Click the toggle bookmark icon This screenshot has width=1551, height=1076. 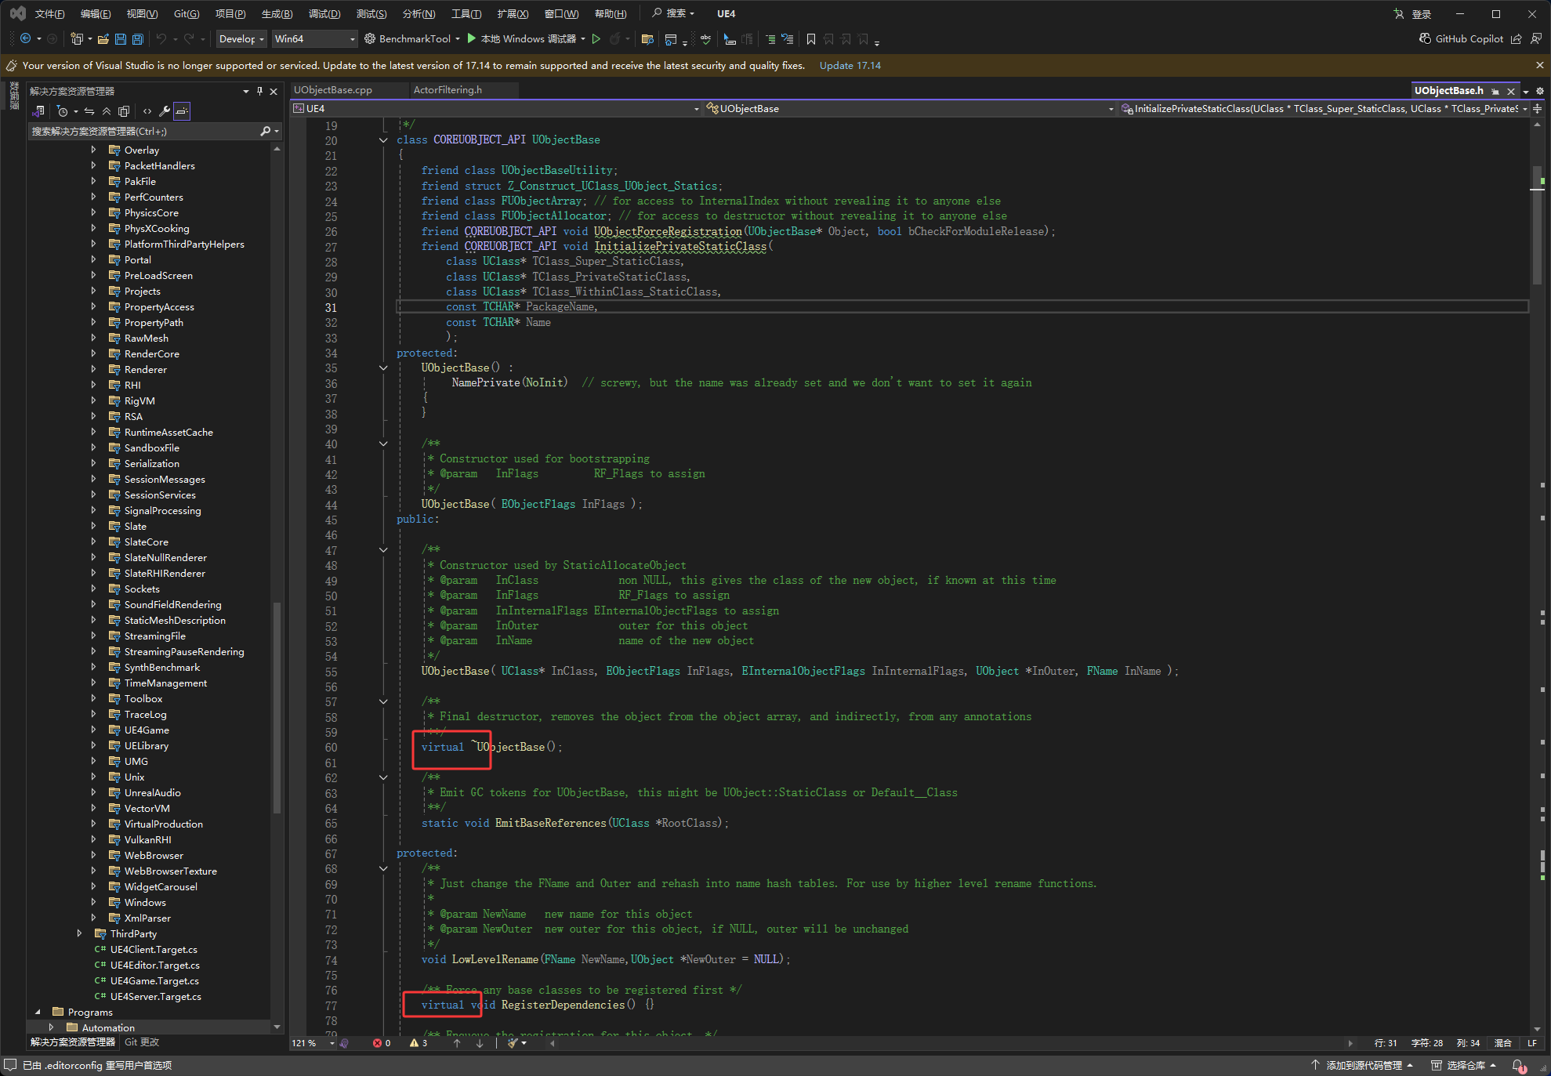click(811, 38)
